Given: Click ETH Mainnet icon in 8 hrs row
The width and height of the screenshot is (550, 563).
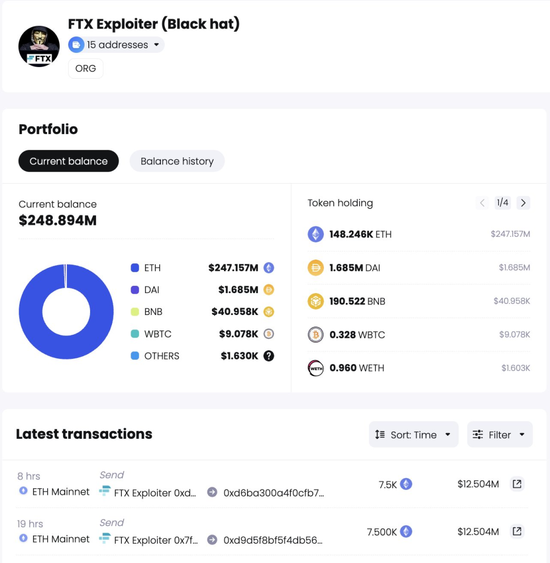Looking at the screenshot, I should pyautogui.click(x=23, y=491).
